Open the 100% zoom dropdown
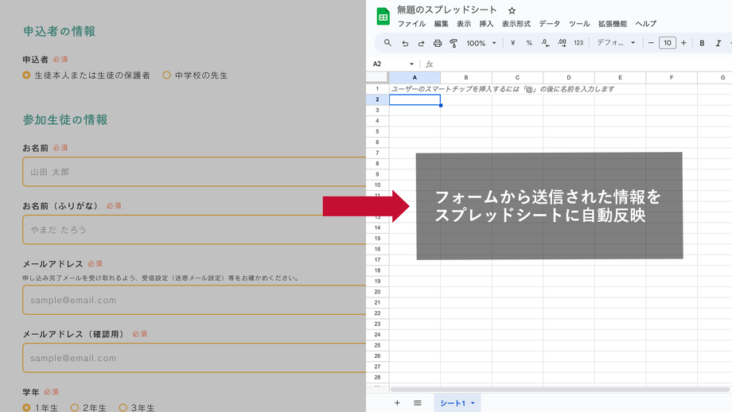 coord(481,43)
